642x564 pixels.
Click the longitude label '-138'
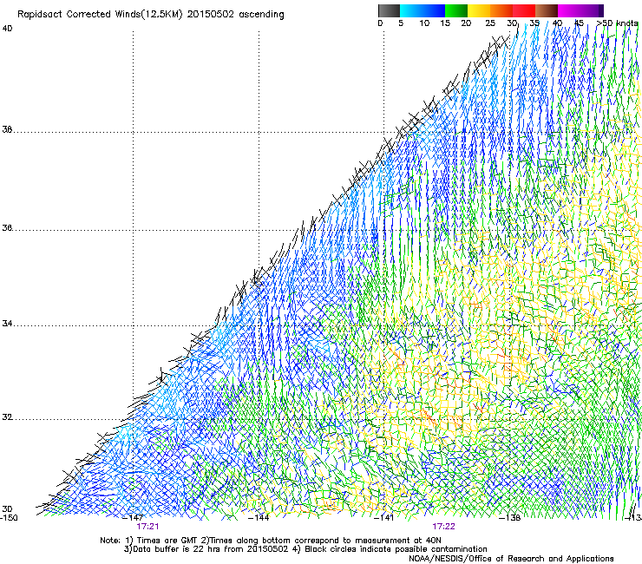point(510,518)
